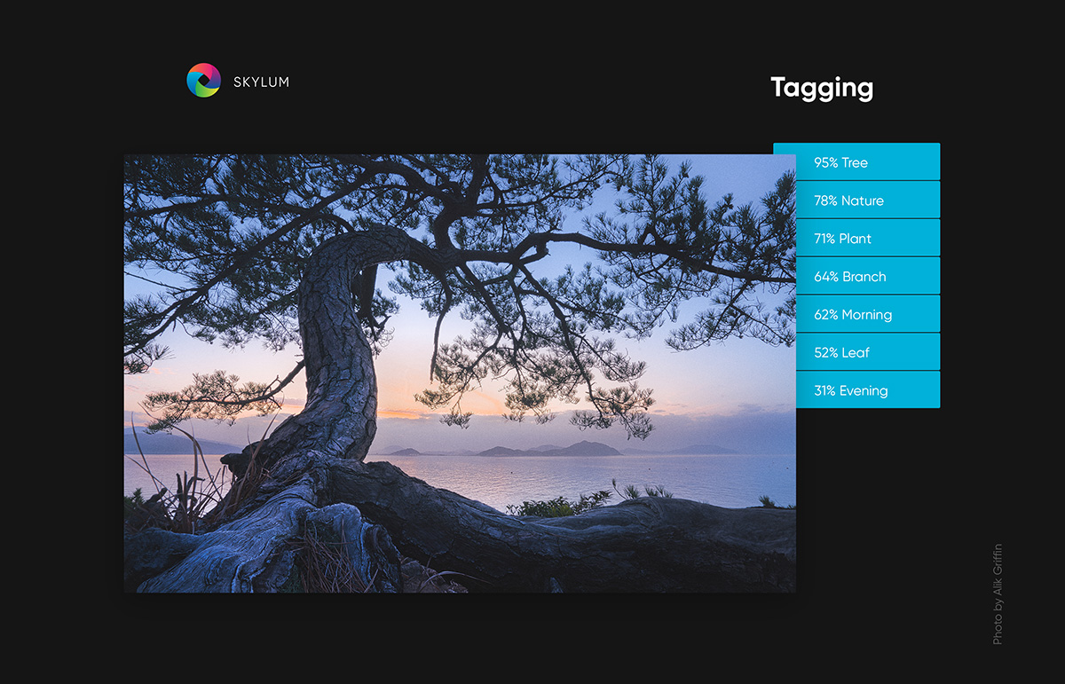Select the 62% Morning tag

click(856, 315)
